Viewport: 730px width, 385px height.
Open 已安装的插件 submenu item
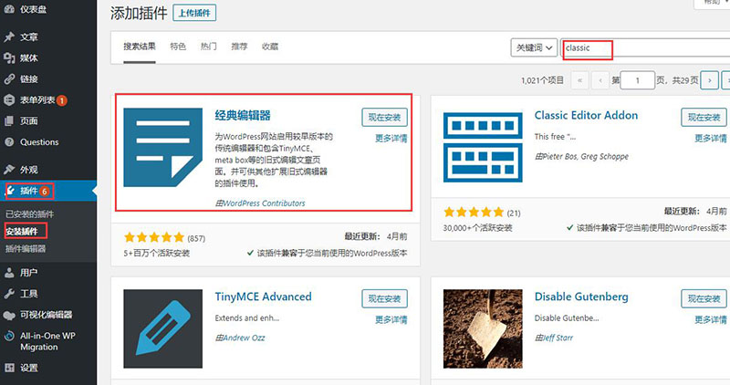(30, 214)
